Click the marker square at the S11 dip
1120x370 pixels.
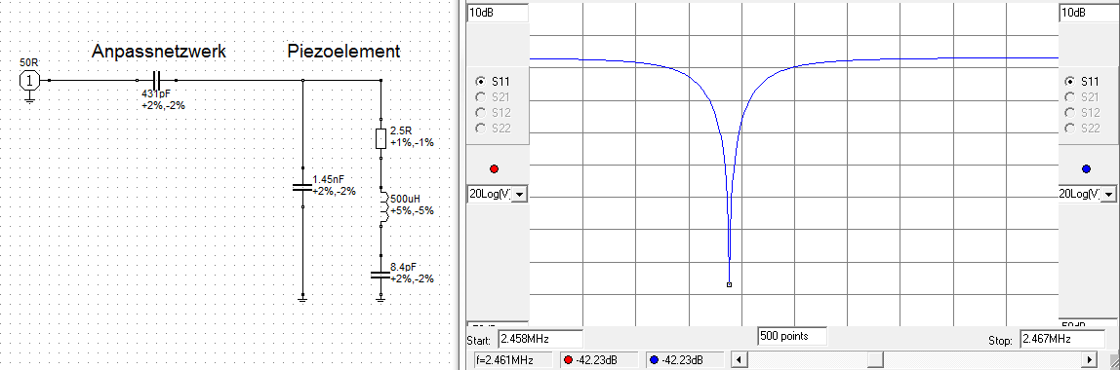729,284
